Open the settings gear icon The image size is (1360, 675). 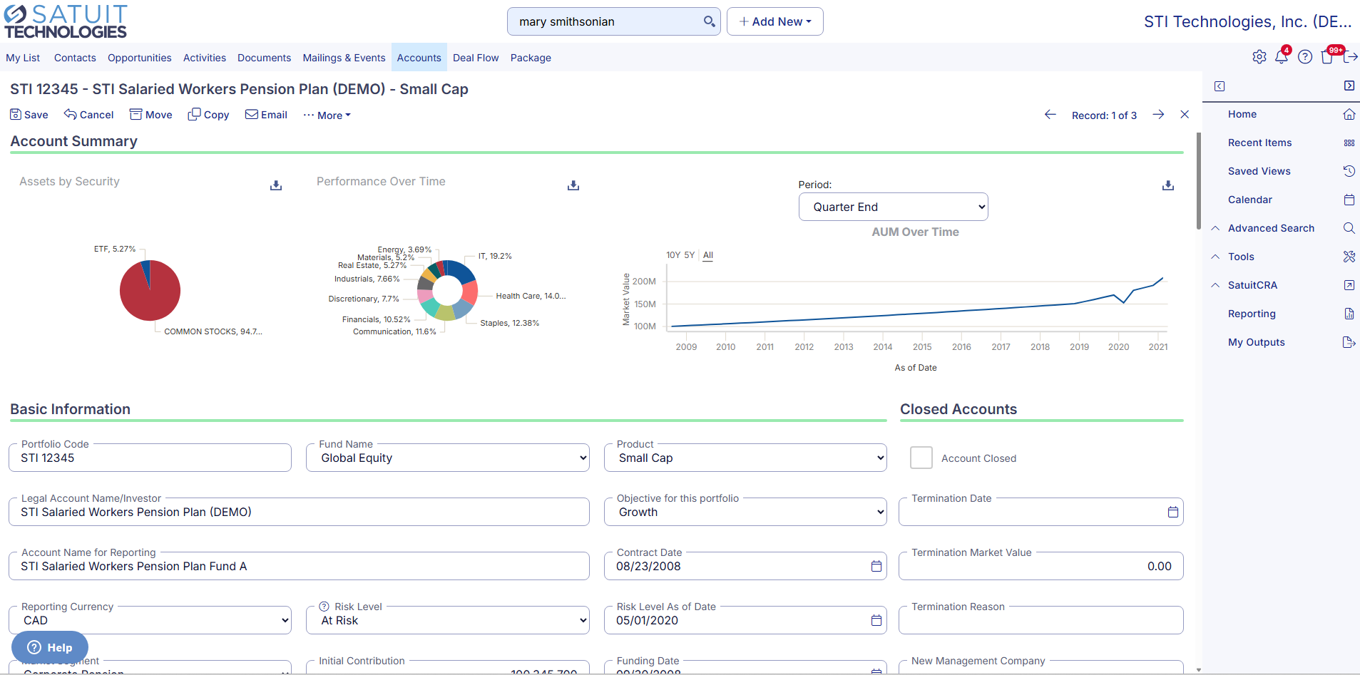[x=1259, y=57]
